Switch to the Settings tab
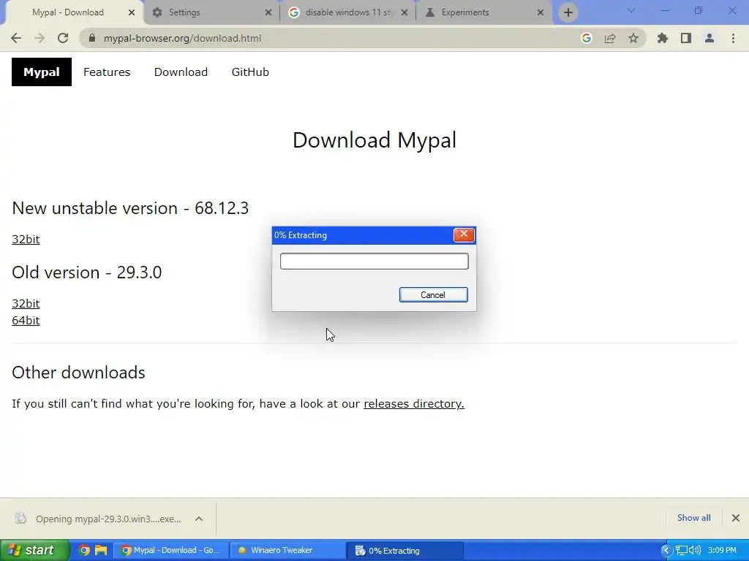 (x=211, y=12)
